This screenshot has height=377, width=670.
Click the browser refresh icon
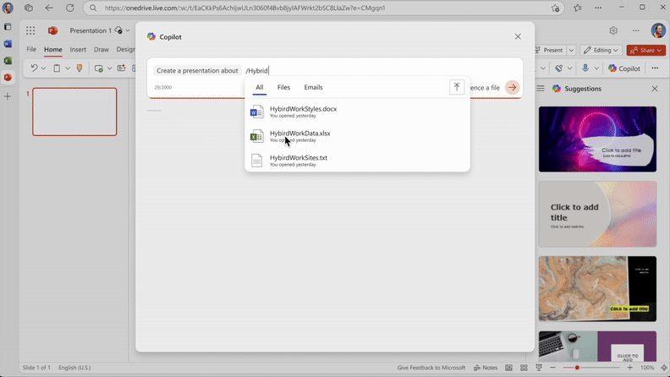(69, 8)
